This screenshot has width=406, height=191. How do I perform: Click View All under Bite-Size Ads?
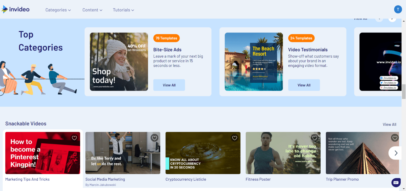click(x=169, y=85)
